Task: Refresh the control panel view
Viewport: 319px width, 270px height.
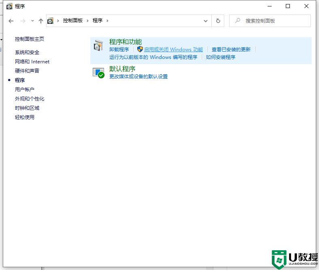Action: [x=218, y=21]
